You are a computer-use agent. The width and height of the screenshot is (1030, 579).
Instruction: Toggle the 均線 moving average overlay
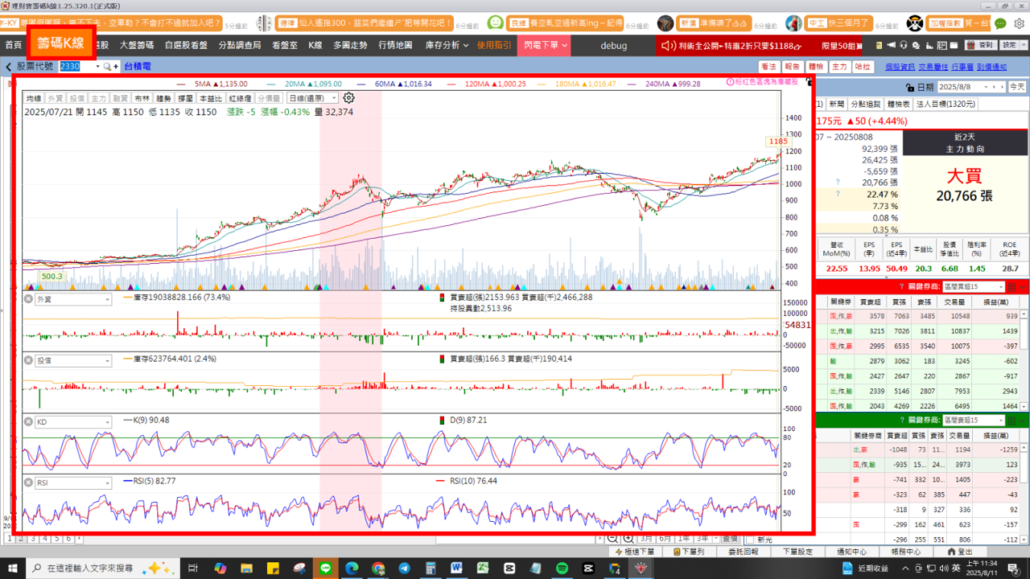(x=33, y=98)
